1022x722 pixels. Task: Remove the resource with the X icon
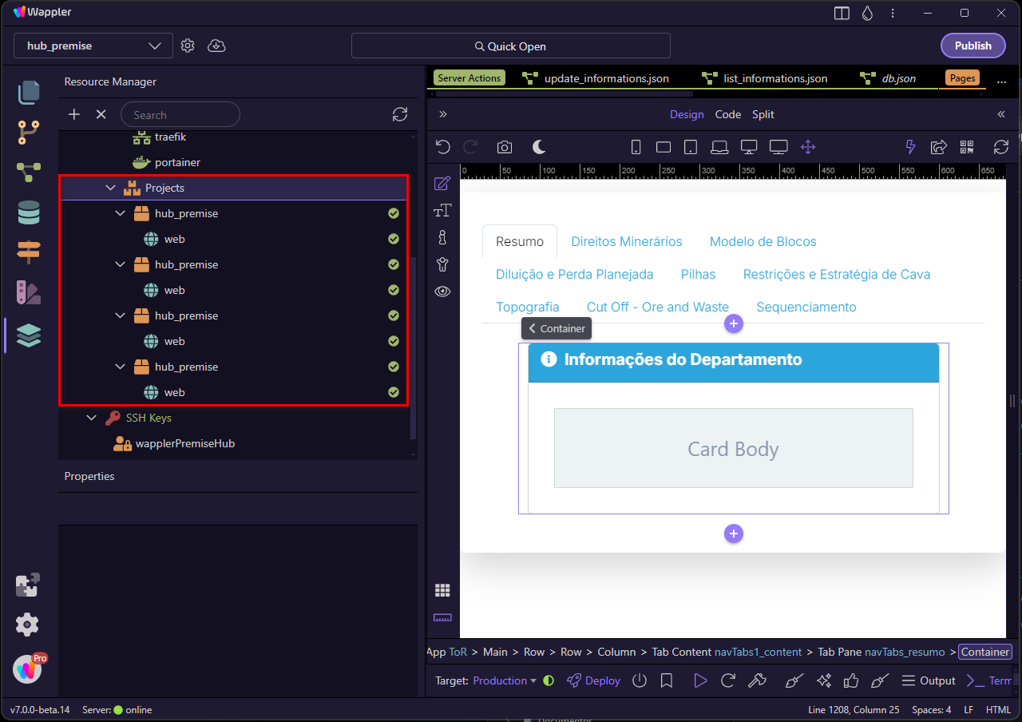(101, 114)
